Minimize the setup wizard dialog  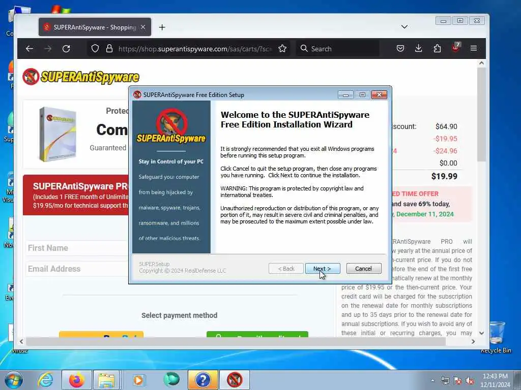[345, 95]
